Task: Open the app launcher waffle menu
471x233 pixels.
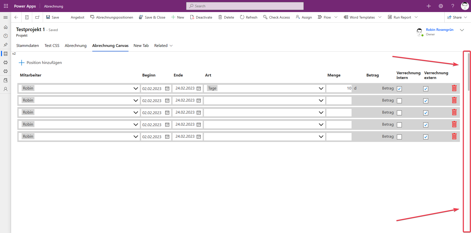Action: (x=6, y=6)
